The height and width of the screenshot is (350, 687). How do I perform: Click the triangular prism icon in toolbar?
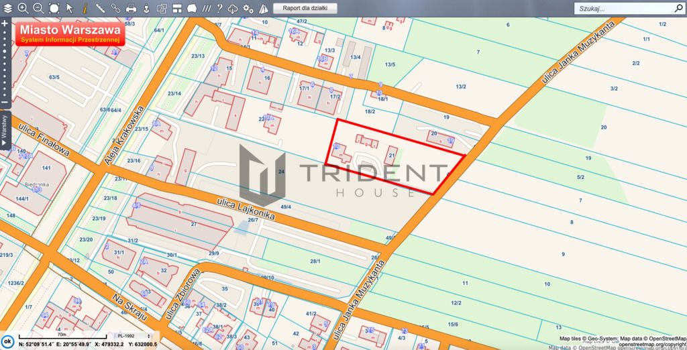point(263,8)
